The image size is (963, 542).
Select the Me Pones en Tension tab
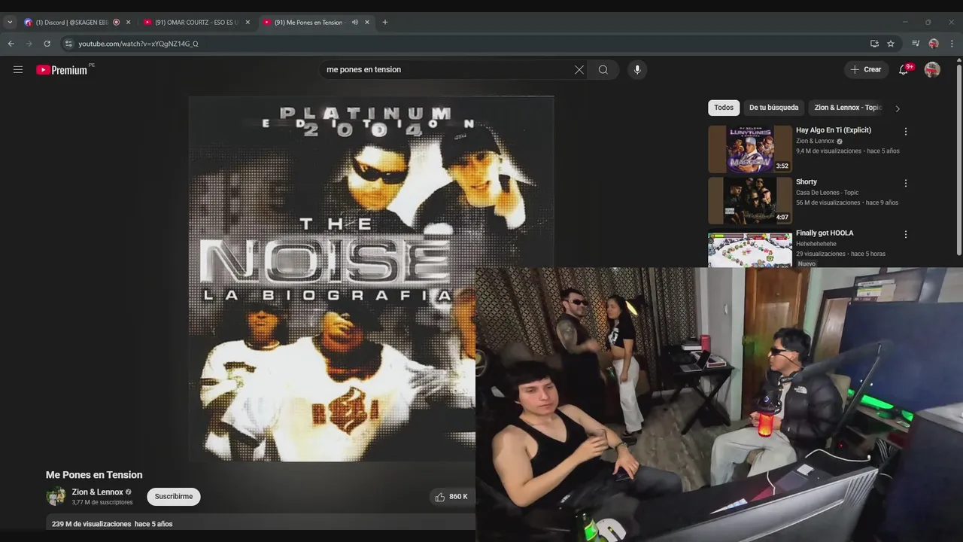308,23
